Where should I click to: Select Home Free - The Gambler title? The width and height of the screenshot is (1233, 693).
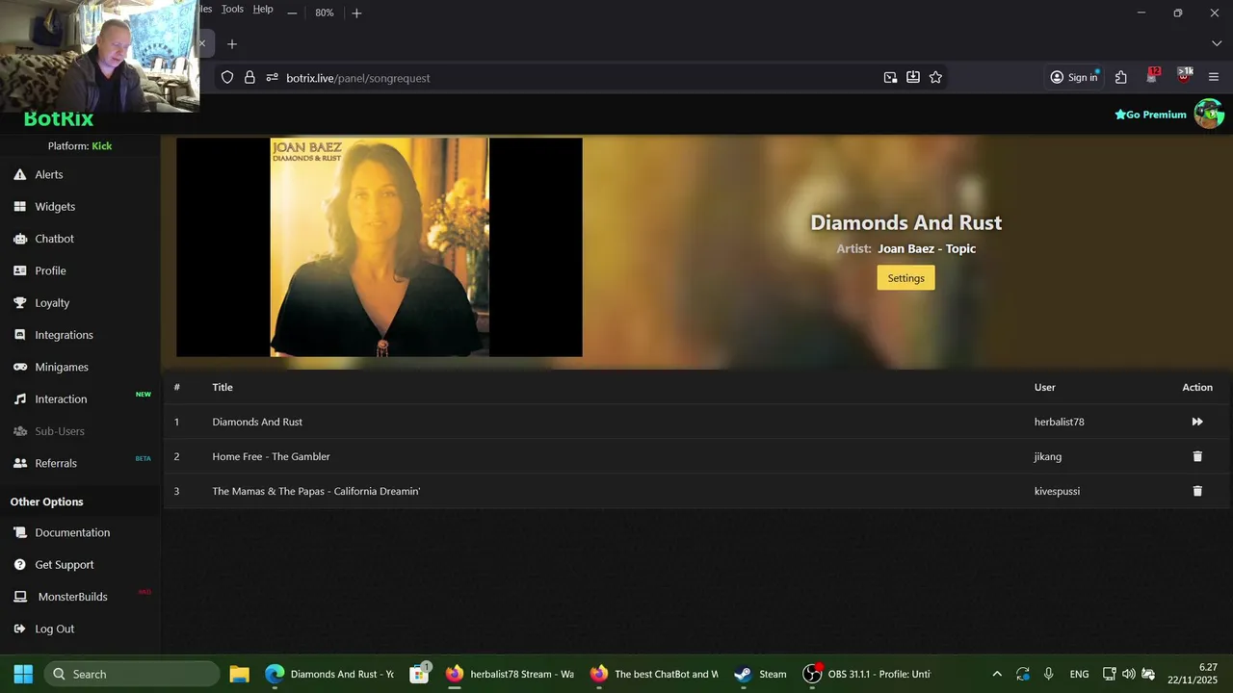click(271, 456)
